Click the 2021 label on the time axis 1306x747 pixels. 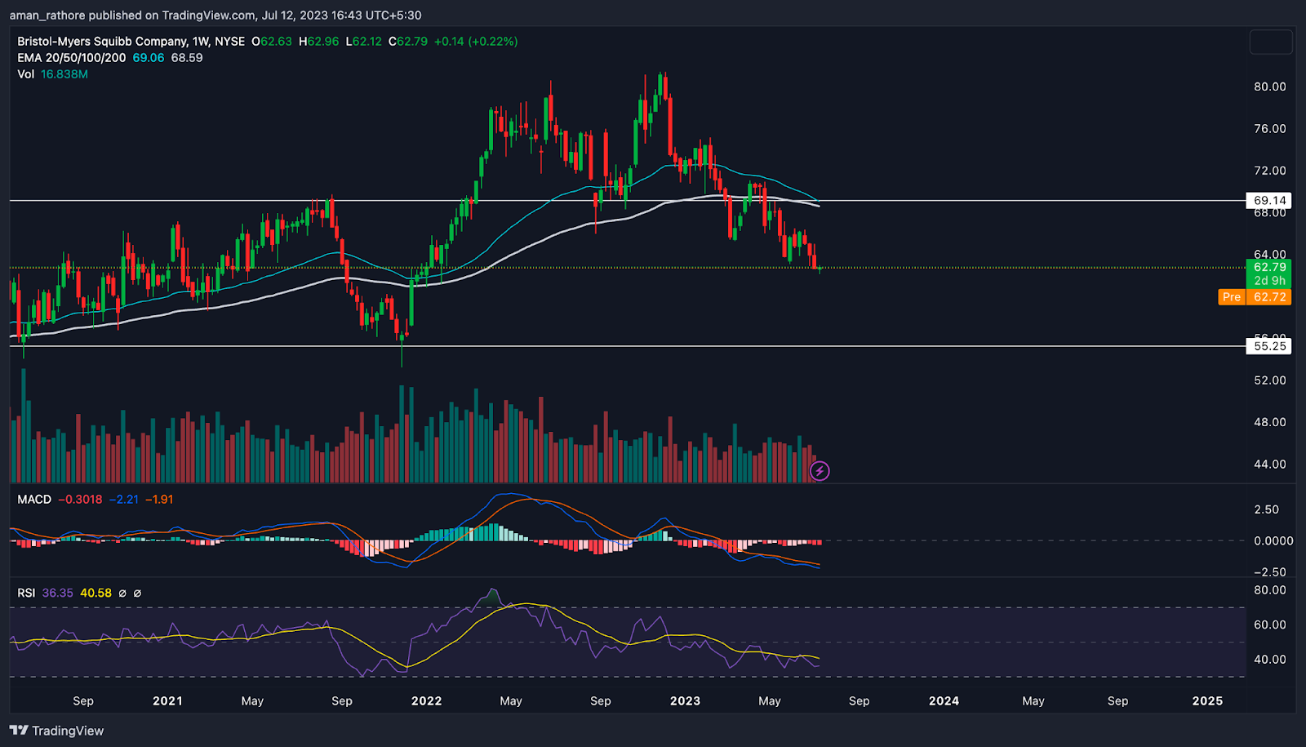[x=167, y=700]
